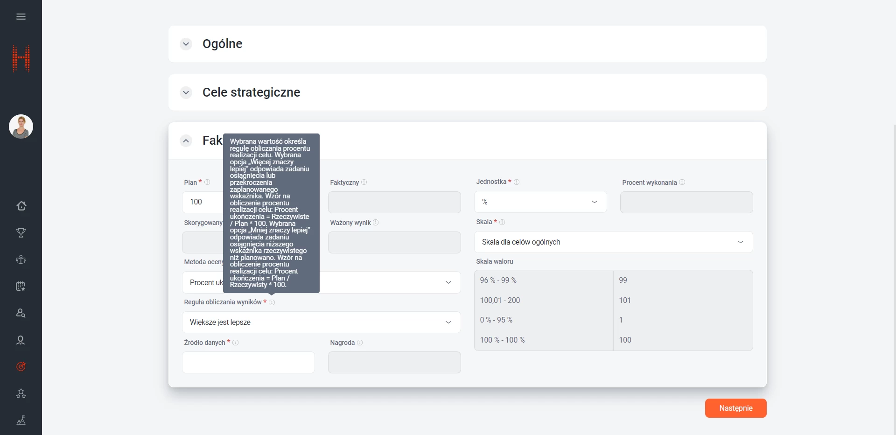Click the home icon in sidebar

click(x=21, y=206)
